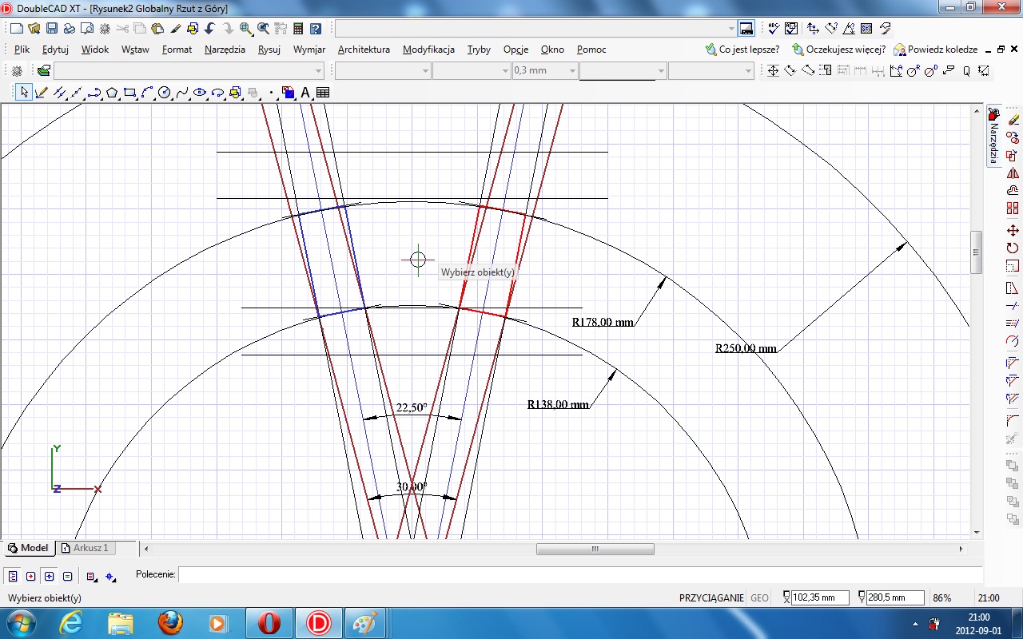The width and height of the screenshot is (1023, 639).
Task: Select the Rotate tool in right sidebar
Action: [1013, 248]
